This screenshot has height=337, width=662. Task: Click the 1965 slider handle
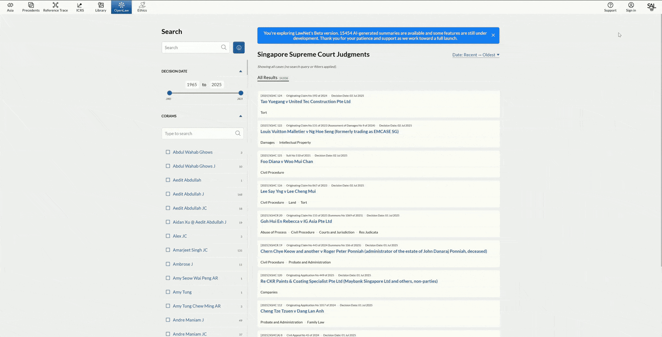point(169,93)
